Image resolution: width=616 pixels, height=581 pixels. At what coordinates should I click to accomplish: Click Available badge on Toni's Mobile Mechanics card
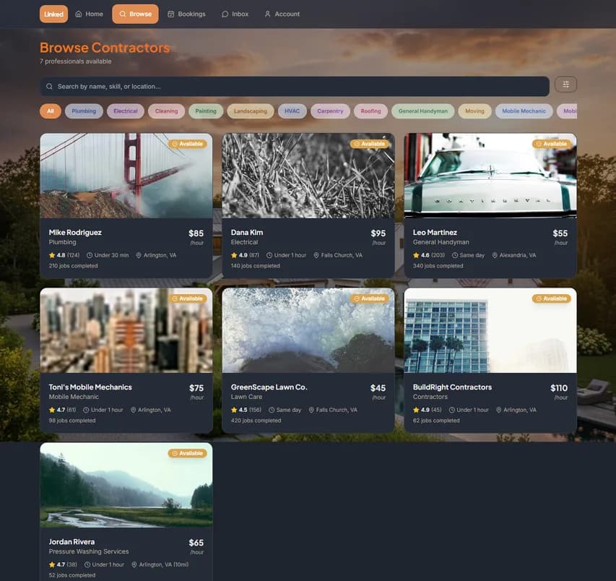coord(187,298)
